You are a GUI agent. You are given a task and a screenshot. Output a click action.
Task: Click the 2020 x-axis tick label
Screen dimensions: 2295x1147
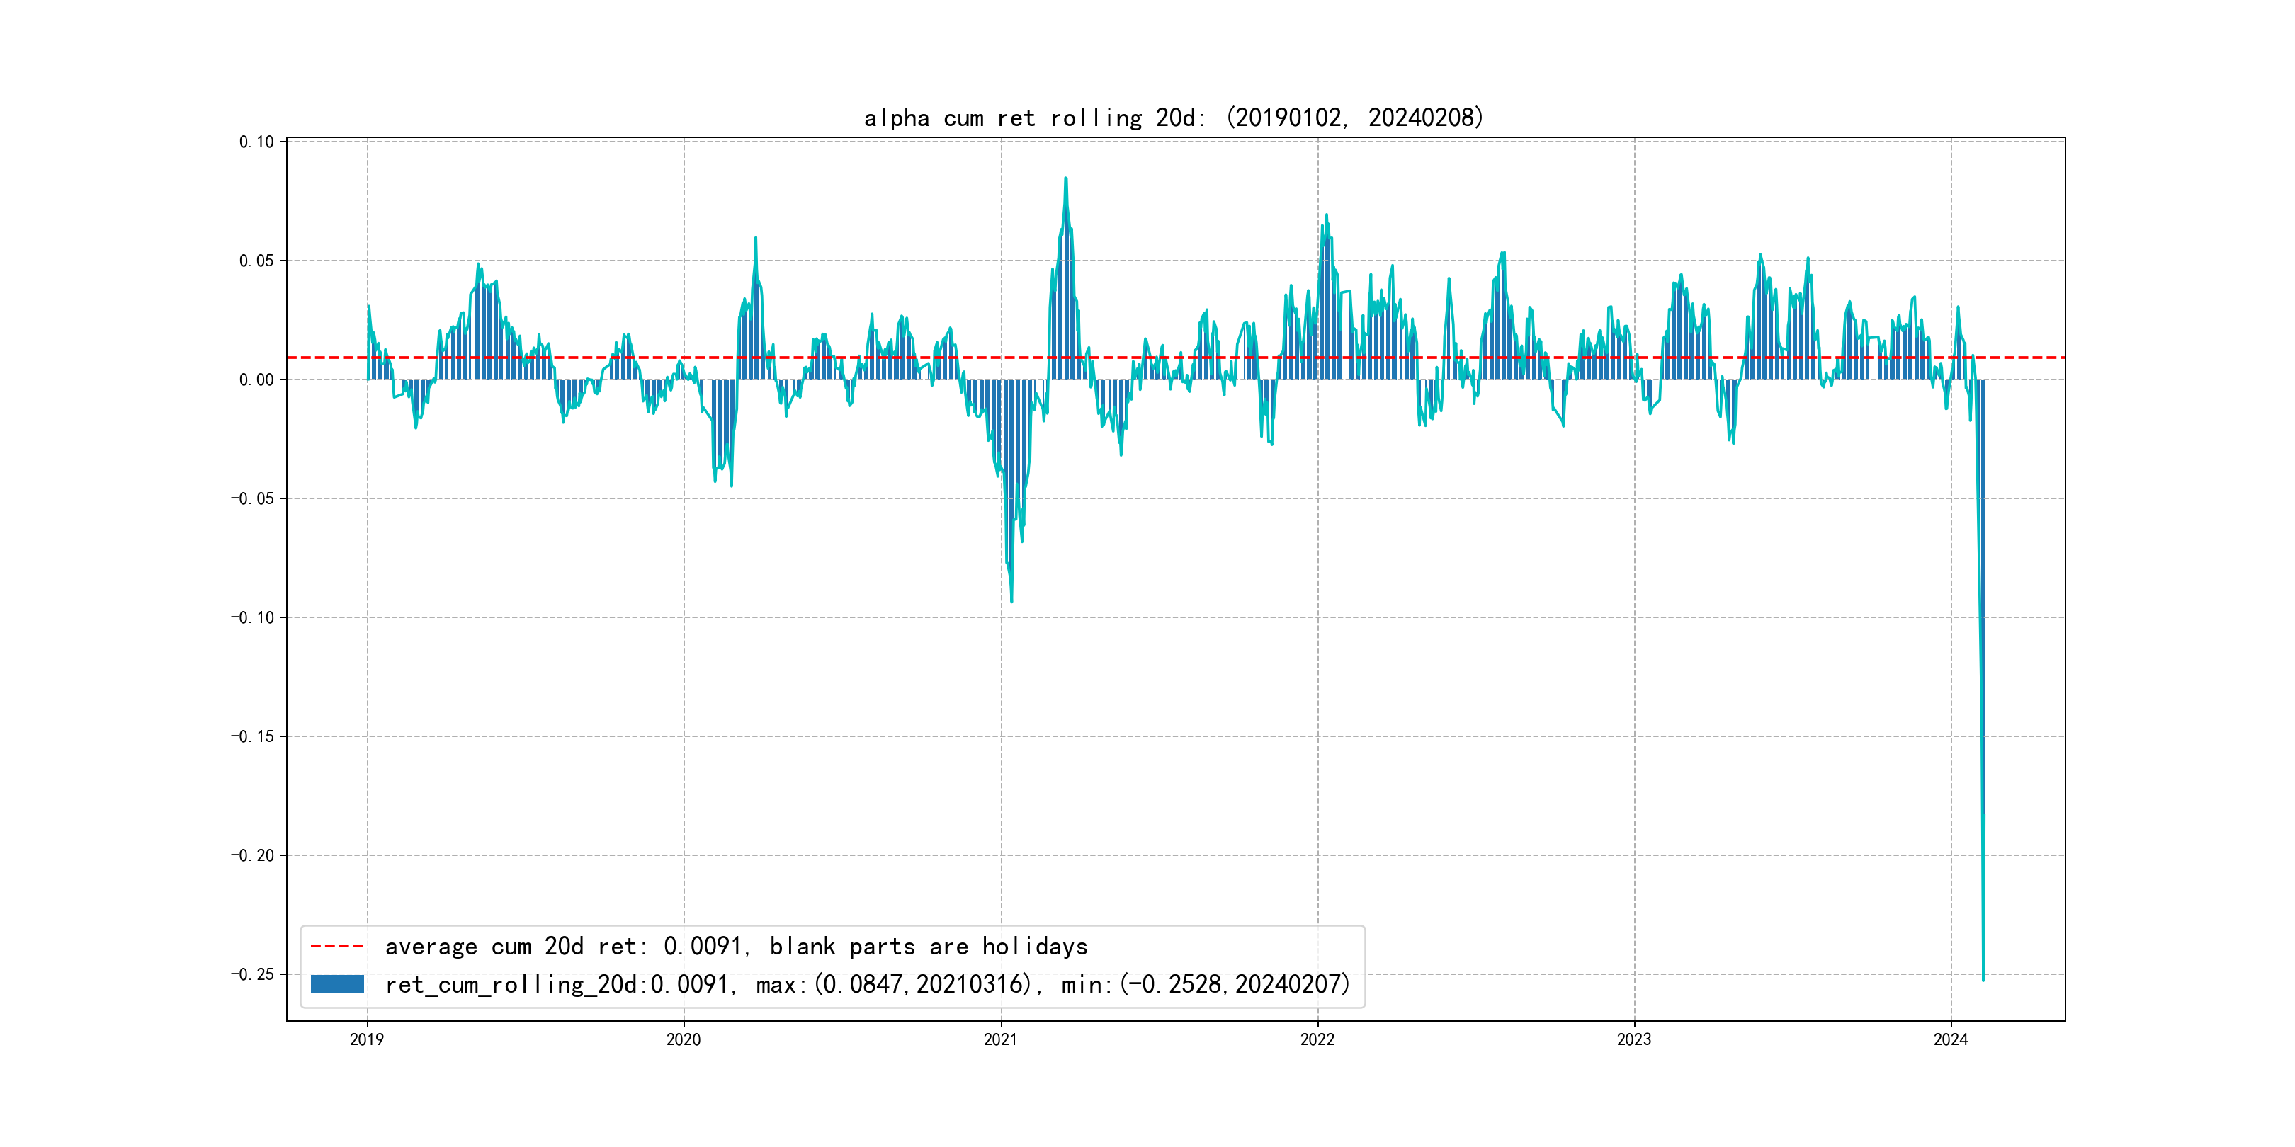point(684,1039)
